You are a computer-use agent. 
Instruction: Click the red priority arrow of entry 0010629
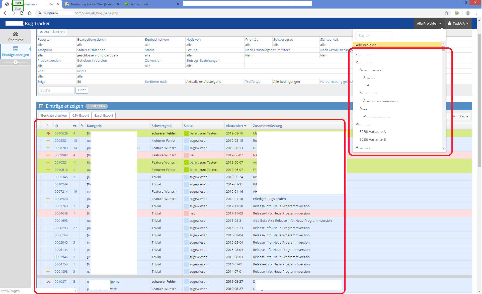tap(48, 133)
